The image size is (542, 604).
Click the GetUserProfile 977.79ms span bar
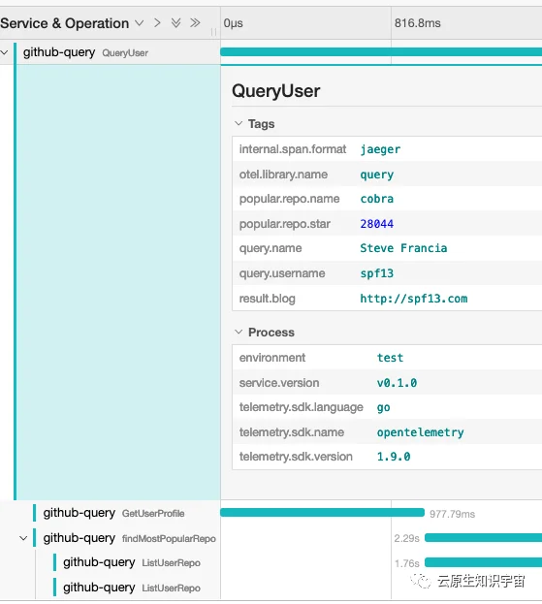pyautogui.click(x=322, y=513)
